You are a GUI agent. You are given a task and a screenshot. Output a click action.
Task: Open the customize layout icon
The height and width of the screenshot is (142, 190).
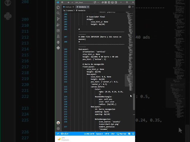pos(106,2)
